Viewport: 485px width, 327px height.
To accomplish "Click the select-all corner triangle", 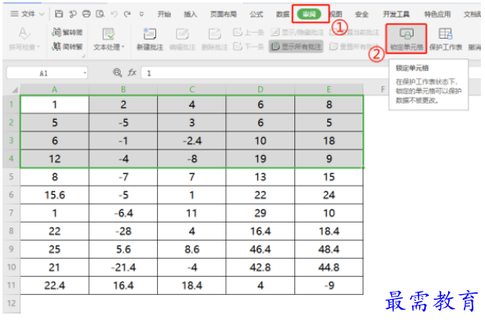I will click(15, 90).
